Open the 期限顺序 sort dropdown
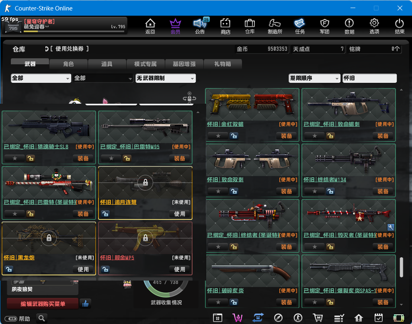412x324 pixels. tap(314, 78)
